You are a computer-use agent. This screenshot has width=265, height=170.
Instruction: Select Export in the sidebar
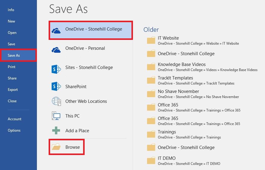(13, 90)
